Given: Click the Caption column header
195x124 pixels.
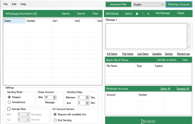Looking at the screenshot, I should point(173,66).
